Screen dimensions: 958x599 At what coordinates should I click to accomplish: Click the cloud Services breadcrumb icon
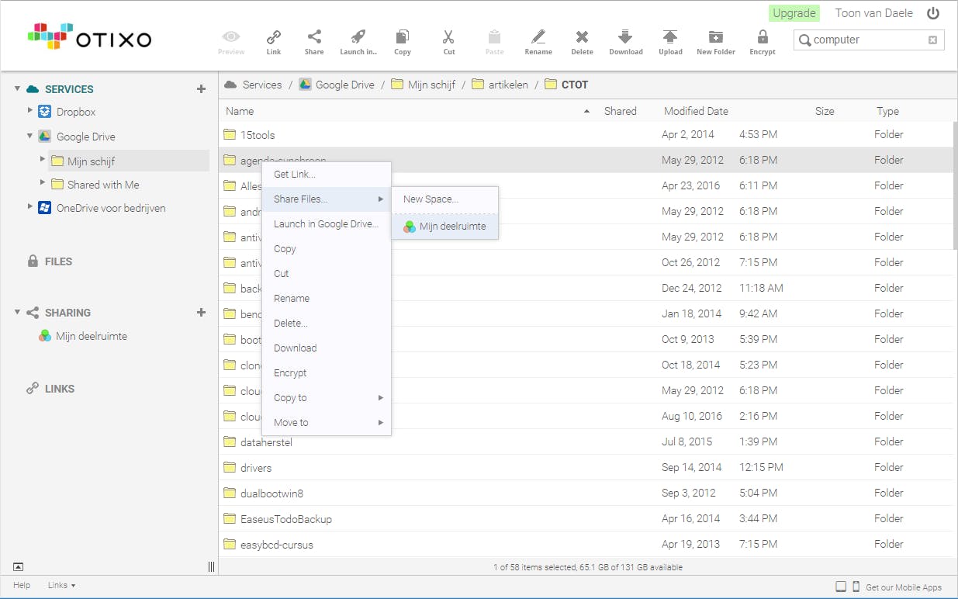click(x=230, y=85)
